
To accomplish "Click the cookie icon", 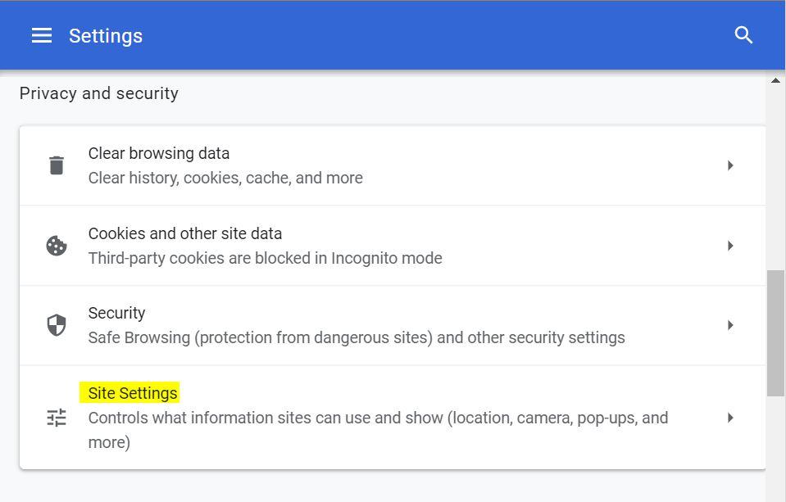I will click(x=57, y=246).
